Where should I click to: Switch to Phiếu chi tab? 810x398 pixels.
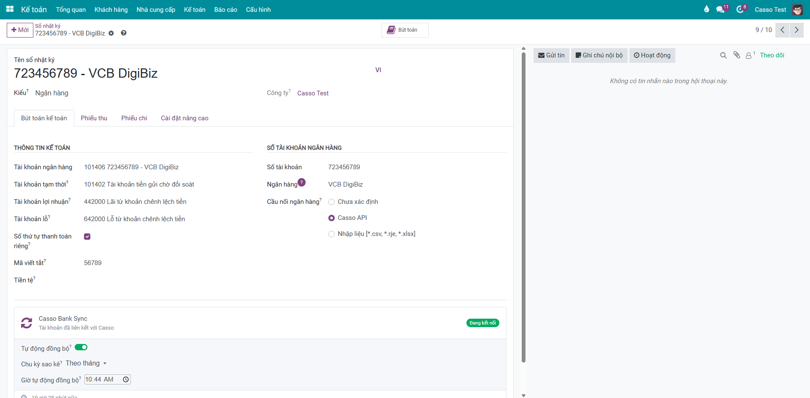134,118
